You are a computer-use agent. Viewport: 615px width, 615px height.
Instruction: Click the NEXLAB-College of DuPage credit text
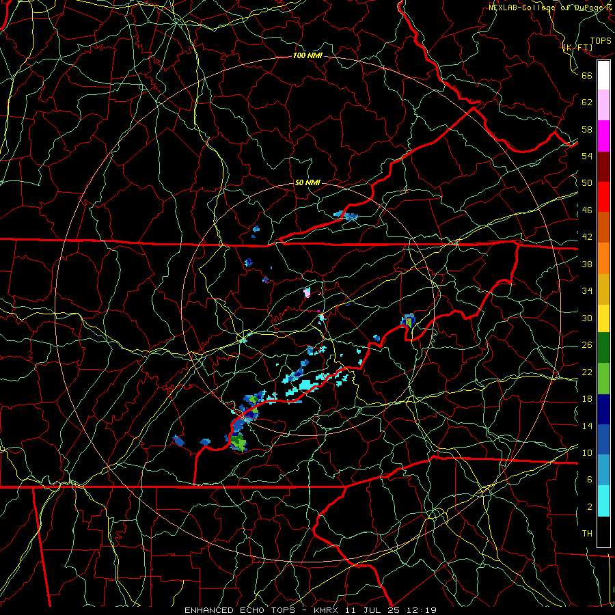point(551,8)
